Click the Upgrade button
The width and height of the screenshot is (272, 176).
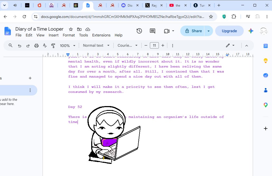pos(229,31)
